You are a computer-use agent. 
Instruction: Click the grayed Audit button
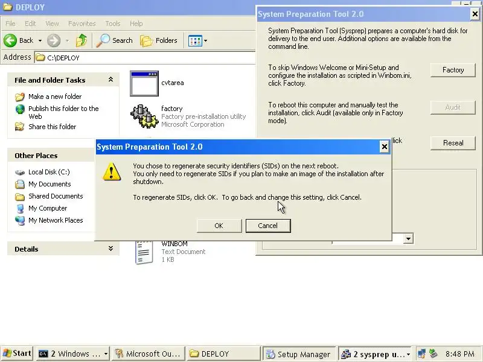(x=453, y=107)
